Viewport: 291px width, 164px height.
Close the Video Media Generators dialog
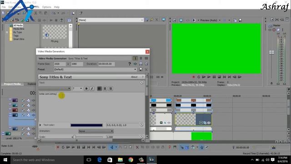pos(147,51)
